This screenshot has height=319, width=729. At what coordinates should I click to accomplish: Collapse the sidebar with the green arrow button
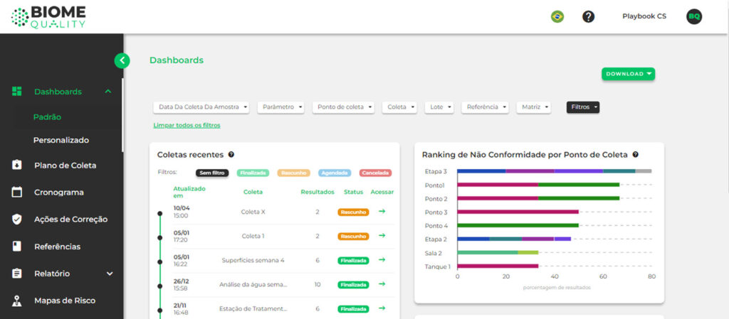point(122,60)
